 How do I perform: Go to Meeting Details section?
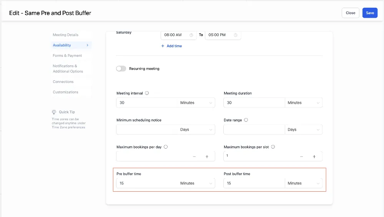(x=66, y=35)
